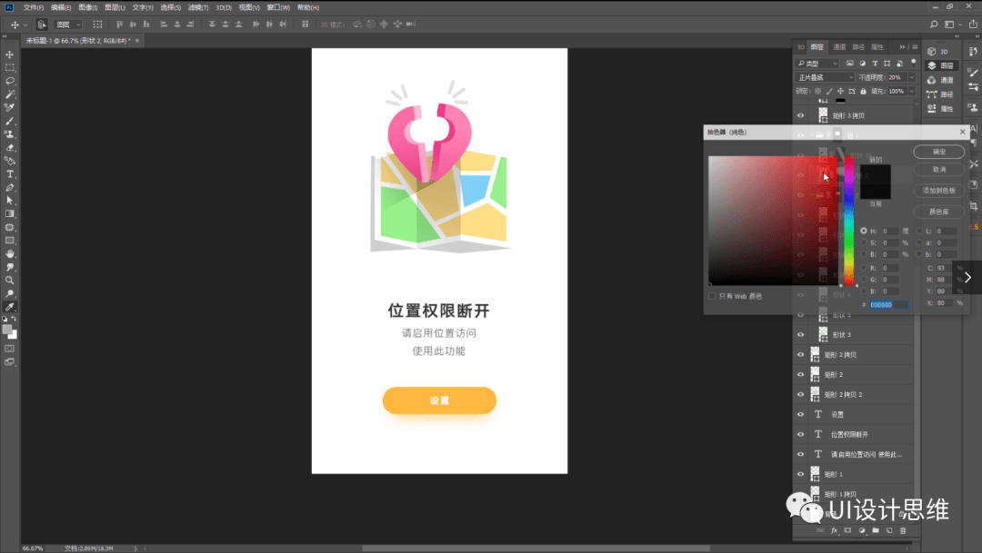The image size is (982, 553).
Task: Click the hex color input field
Action: 888,305
